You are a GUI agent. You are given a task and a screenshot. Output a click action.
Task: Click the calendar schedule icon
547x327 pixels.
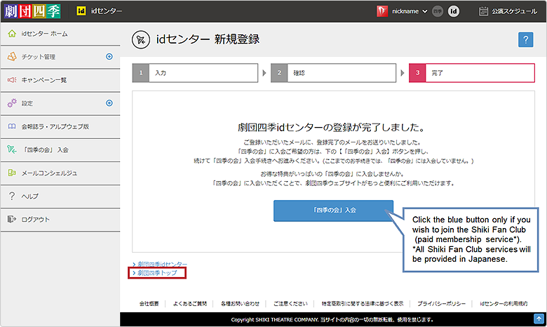click(483, 11)
